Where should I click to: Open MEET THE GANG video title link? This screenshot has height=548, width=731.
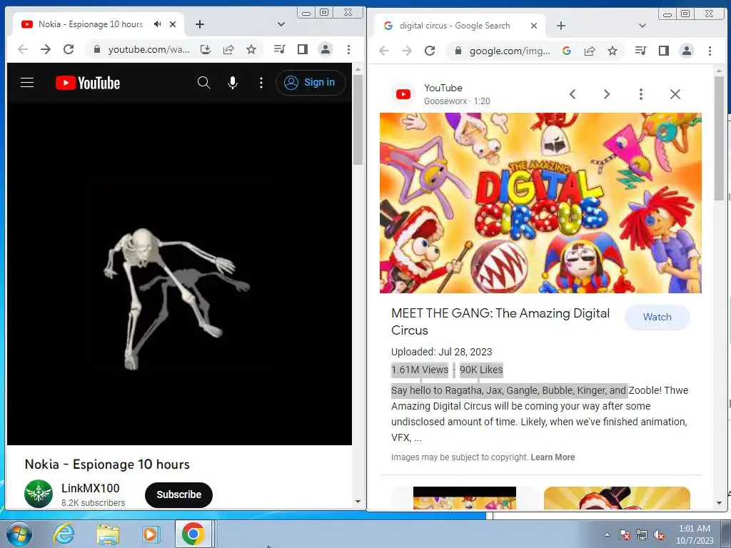pos(500,322)
